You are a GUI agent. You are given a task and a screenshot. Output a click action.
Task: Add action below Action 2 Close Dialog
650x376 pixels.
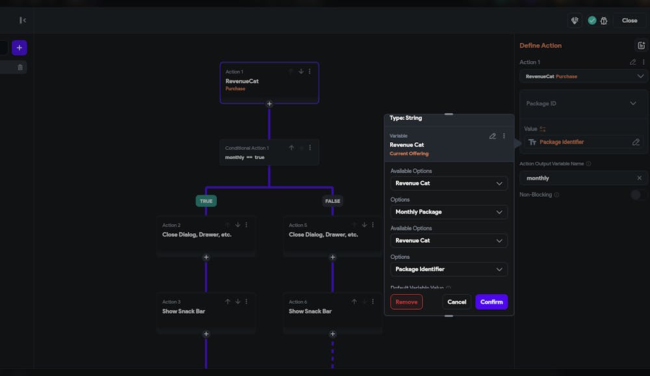point(206,257)
